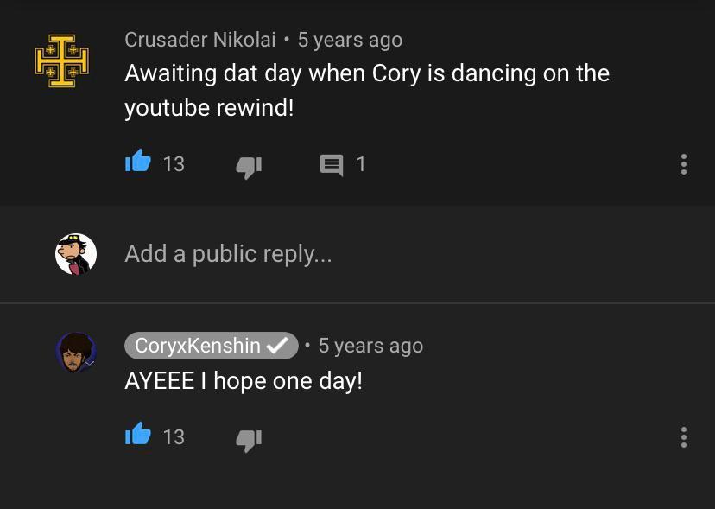Screen dimensions: 715x509
Task: Like Crusader Nikolai's comment with the thumbs up
Action: click(x=138, y=164)
